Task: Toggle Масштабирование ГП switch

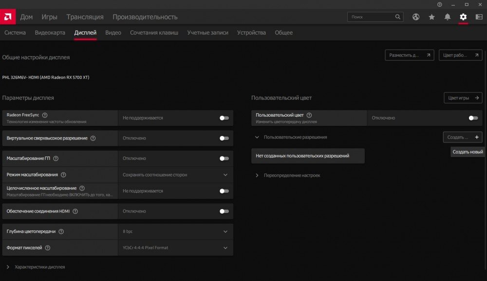Action: (x=224, y=158)
